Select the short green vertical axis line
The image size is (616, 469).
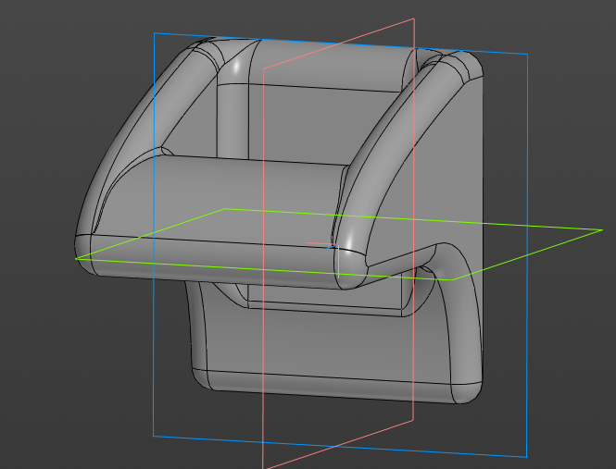[338, 262]
